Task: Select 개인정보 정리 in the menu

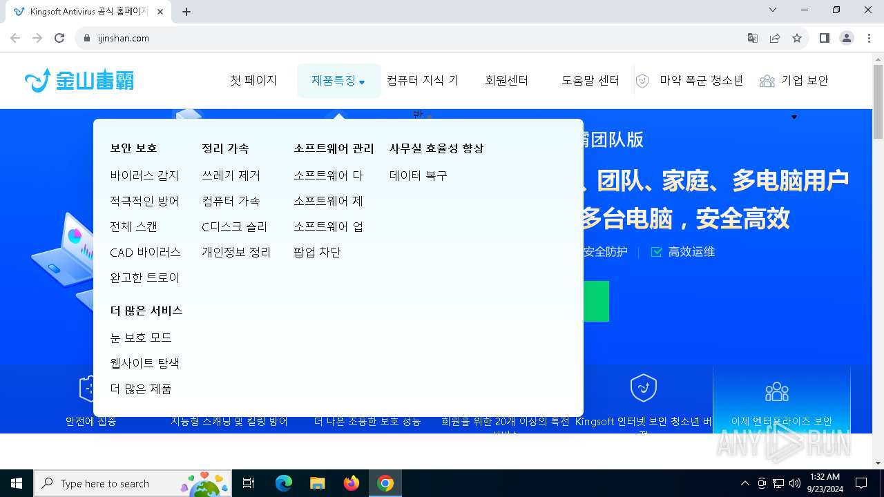Action: [236, 253]
